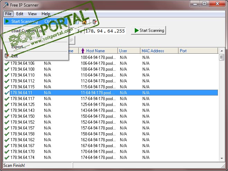Viewport: 228px width, 171px height.
Task: Choose Export... from the File menu
Action: pyautogui.click(x=36, y=47)
